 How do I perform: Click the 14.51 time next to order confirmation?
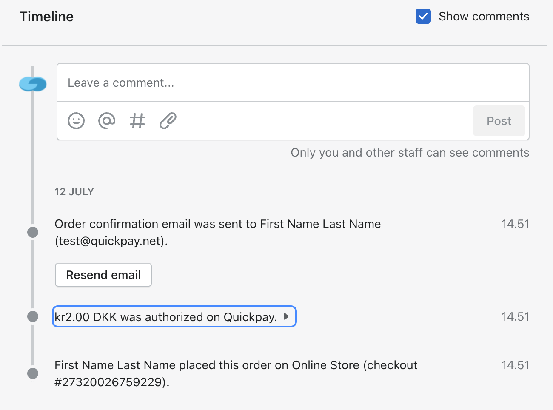pos(515,224)
